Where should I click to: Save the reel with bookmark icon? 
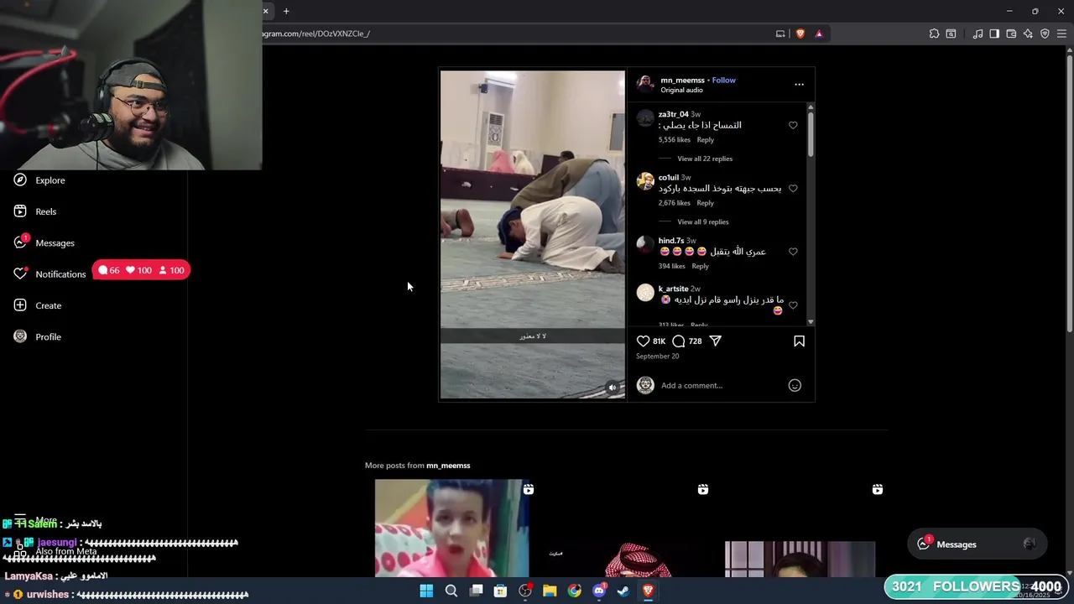coord(799,341)
